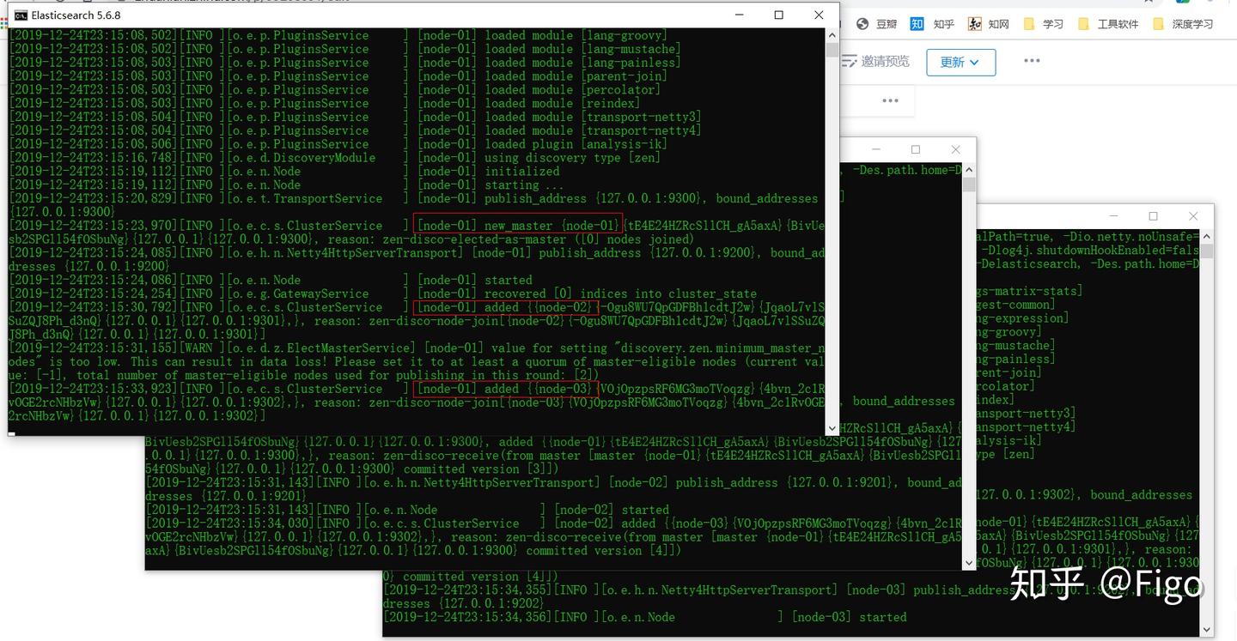Open the 豆瓣 bookmark with the globe icon
Viewport: 1237px width, 641px height.
coord(862,23)
